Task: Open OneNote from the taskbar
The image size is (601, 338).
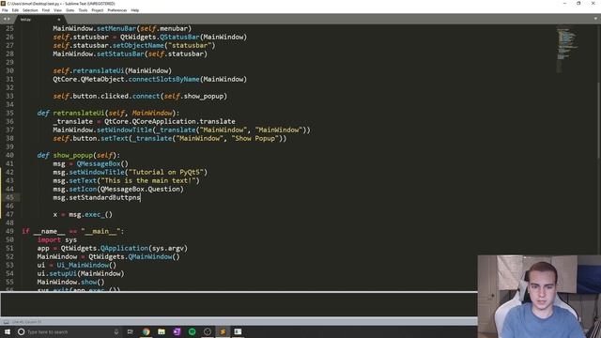Action: click(x=177, y=331)
